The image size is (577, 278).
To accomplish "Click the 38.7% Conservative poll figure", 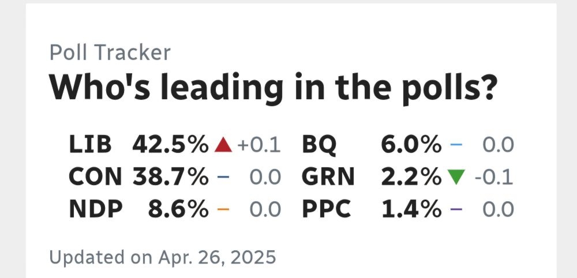I will coord(171,177).
